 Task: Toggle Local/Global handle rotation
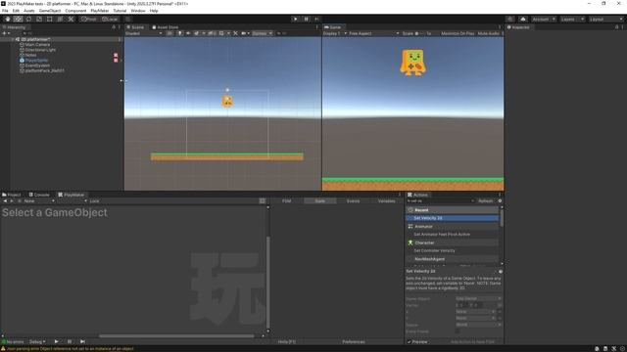(109, 19)
